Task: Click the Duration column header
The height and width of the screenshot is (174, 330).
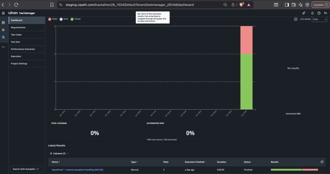Action: [x=222, y=162]
